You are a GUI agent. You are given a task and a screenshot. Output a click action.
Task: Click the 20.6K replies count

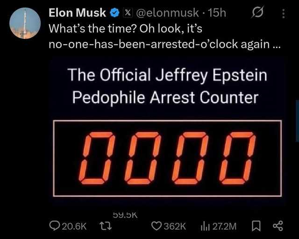74,226
